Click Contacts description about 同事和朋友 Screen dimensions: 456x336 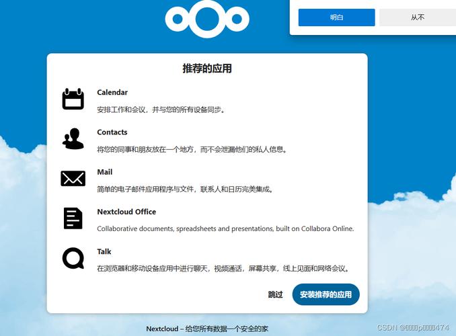coord(192,149)
